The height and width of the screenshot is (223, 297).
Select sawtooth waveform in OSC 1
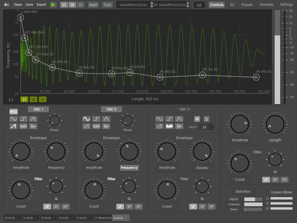[13, 126]
